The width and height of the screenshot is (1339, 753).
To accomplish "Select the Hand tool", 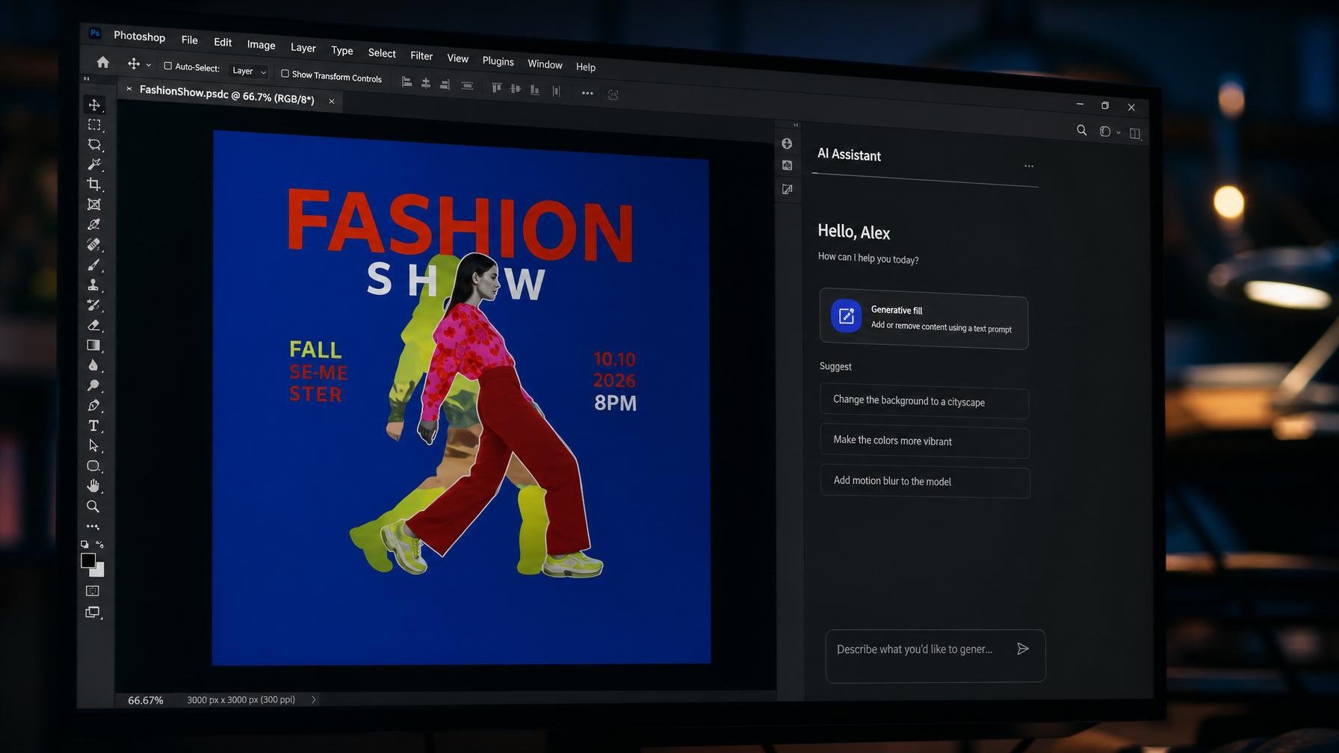I will 93,486.
